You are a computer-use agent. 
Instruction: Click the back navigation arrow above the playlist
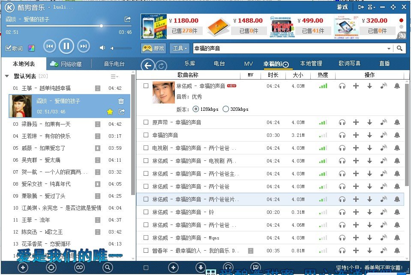coord(147,65)
